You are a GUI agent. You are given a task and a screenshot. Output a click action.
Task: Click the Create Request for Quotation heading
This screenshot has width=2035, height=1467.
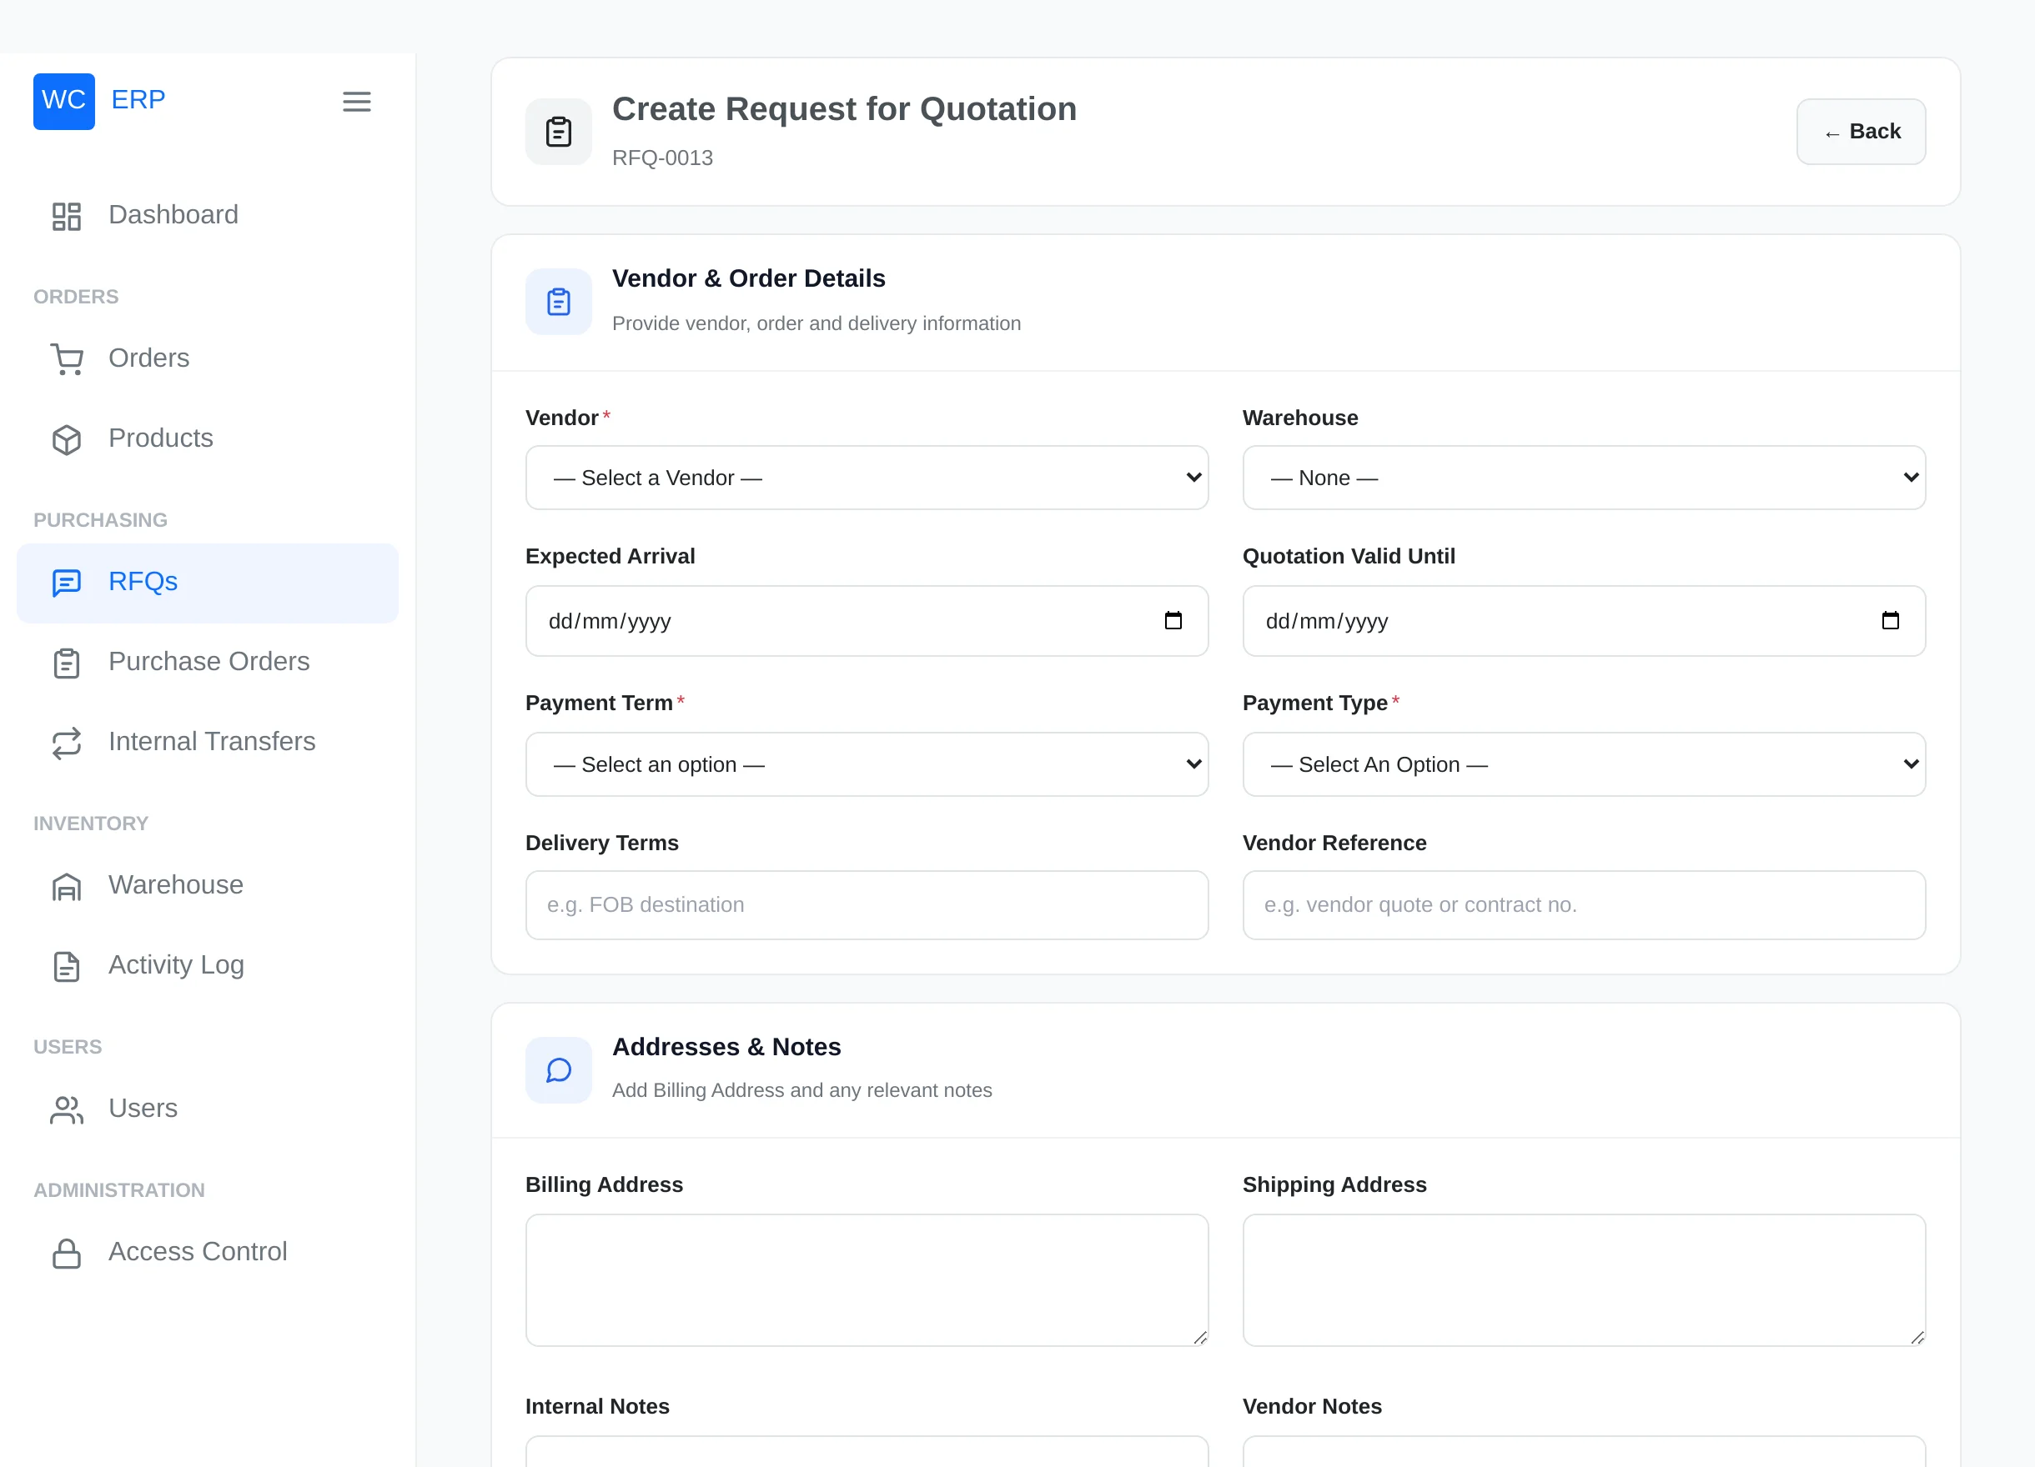coord(844,108)
